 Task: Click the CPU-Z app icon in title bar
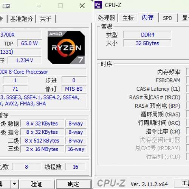click(x=98, y=5)
